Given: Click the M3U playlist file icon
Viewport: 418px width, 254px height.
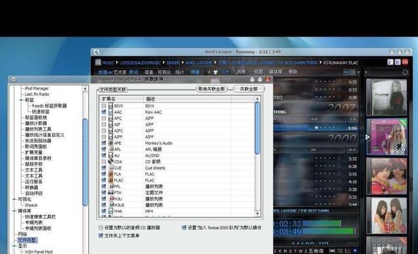Looking at the screenshot, I should [111, 198].
